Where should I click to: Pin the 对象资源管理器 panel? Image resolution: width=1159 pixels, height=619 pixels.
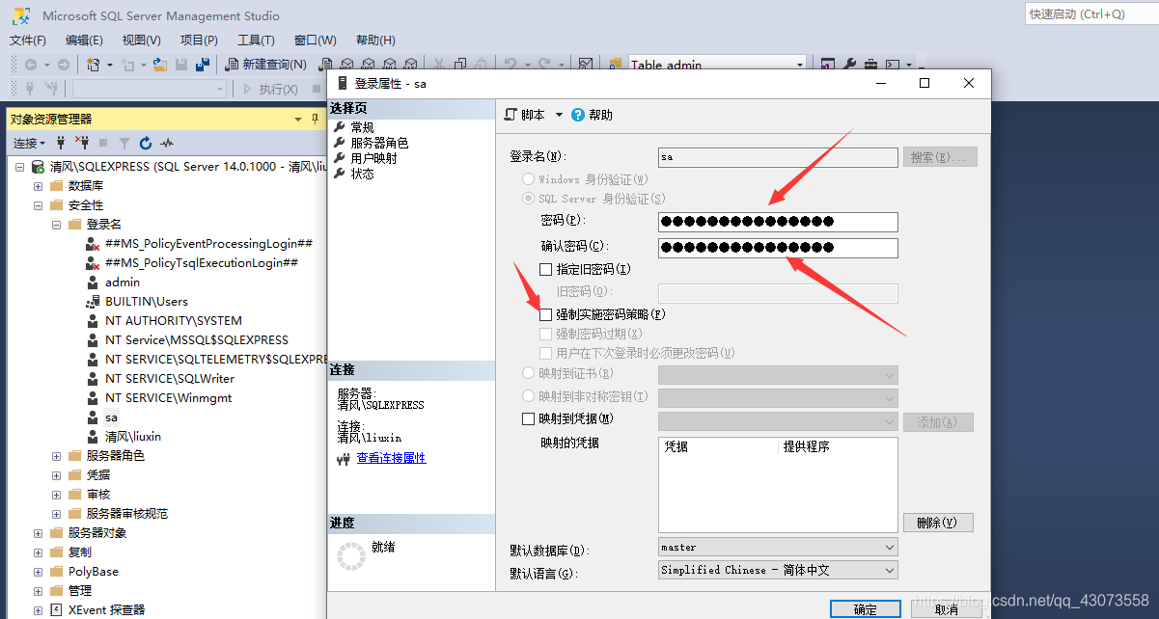pyautogui.click(x=314, y=118)
